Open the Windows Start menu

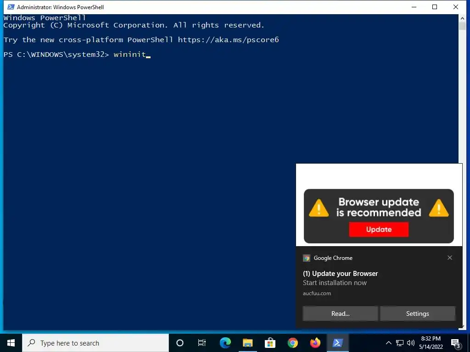point(11,343)
